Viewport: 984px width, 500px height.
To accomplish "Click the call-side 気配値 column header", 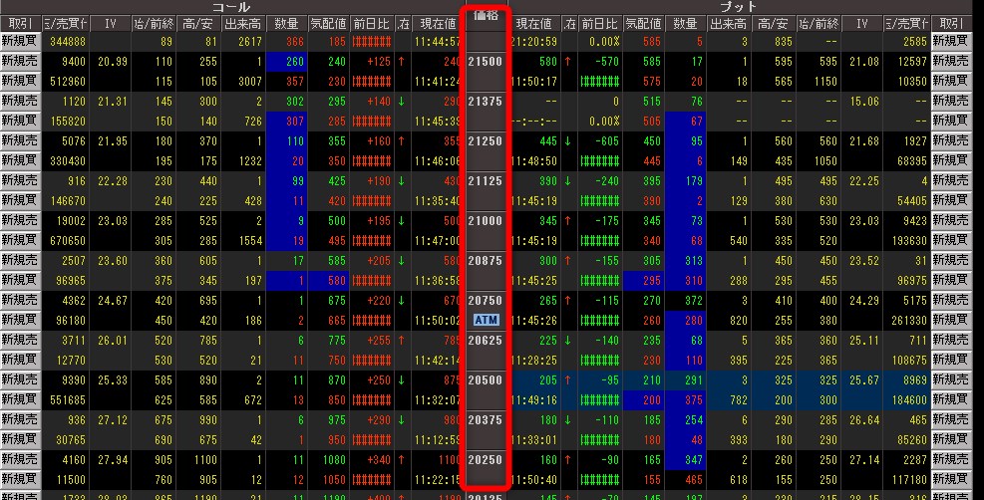I will (x=328, y=24).
